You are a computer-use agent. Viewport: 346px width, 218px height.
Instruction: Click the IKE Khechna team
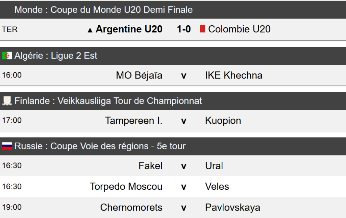[x=233, y=75]
